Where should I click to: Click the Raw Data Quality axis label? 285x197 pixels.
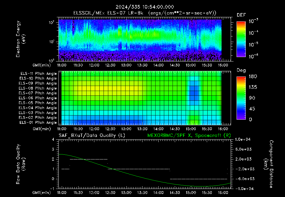click(x=21, y=164)
